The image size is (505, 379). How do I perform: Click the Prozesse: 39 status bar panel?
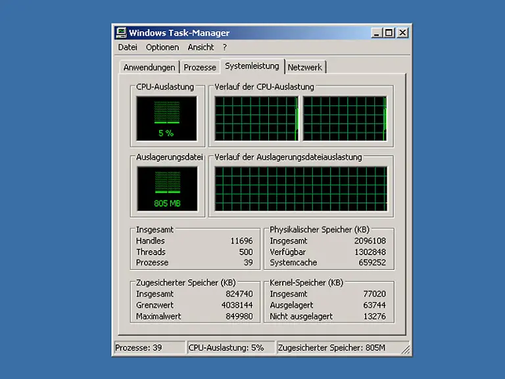[x=149, y=348]
